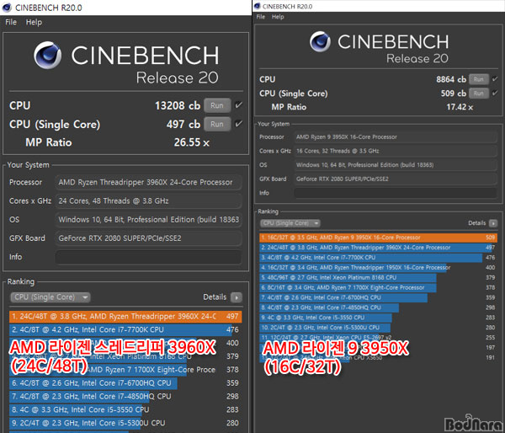The height and width of the screenshot is (433, 505).
Task: Click OS field in right window
Action: pyautogui.click(x=396, y=165)
